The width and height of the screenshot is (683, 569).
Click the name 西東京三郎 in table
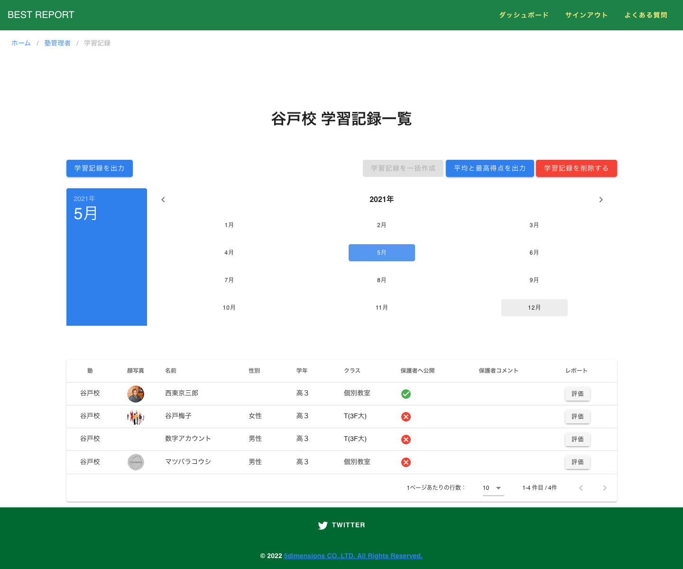click(x=182, y=393)
